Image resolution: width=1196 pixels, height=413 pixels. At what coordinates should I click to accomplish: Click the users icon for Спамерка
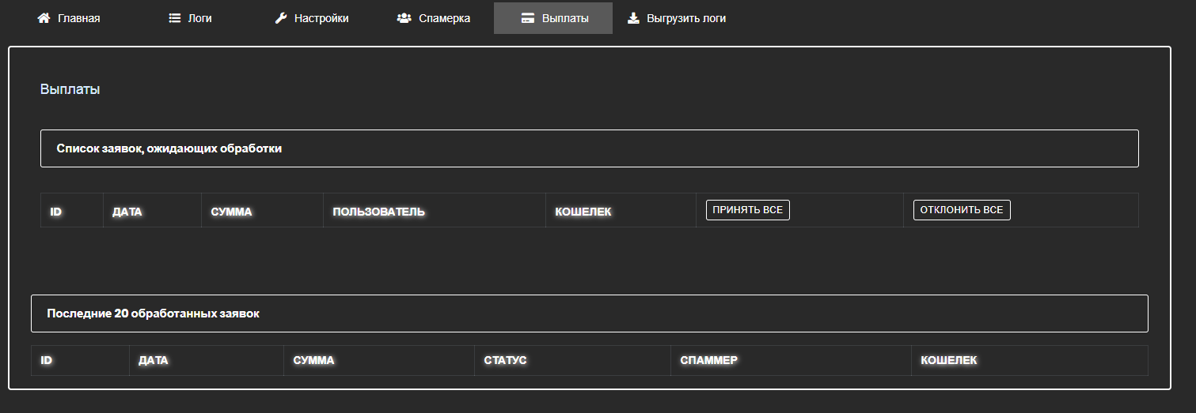pos(404,18)
